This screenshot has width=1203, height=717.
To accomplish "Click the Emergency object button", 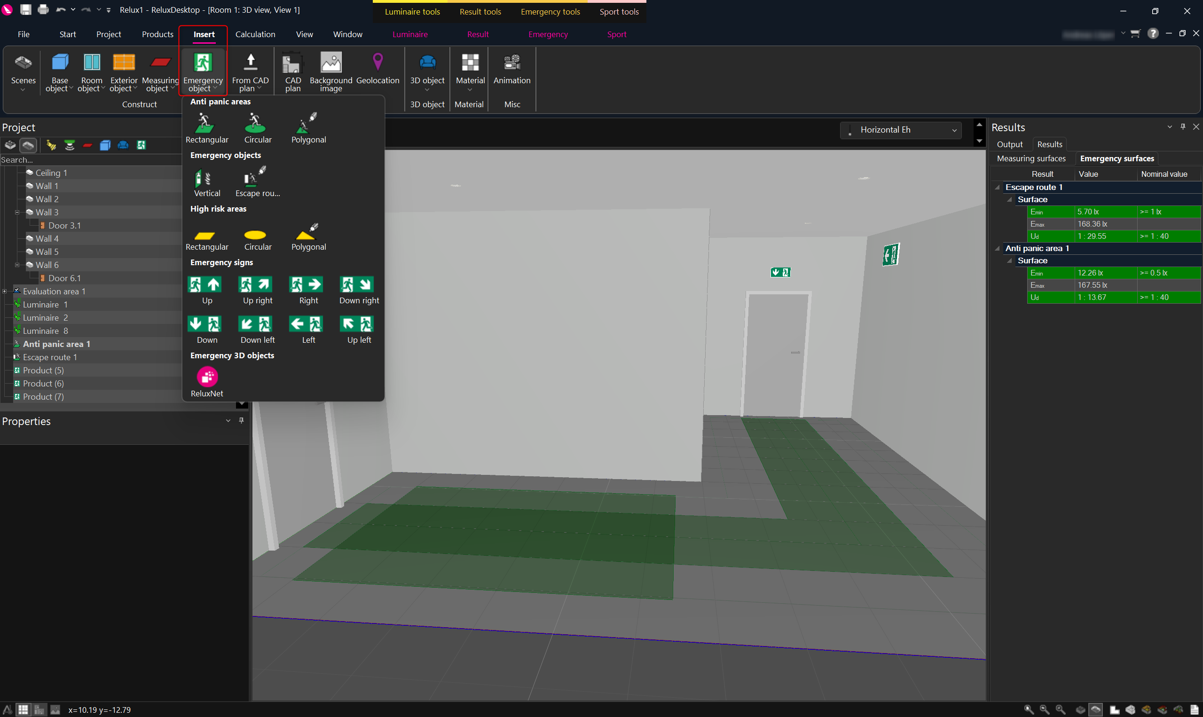I will (x=203, y=71).
